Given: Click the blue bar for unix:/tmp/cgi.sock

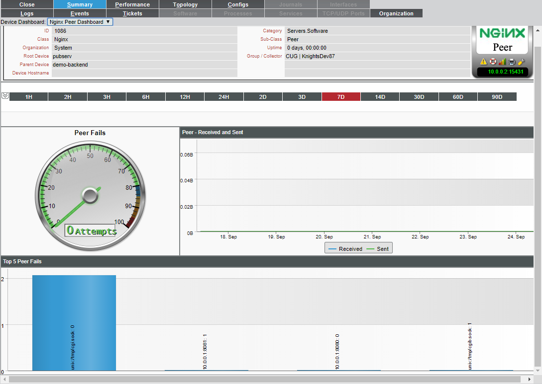Looking at the screenshot, I should pyautogui.click(x=74, y=323).
